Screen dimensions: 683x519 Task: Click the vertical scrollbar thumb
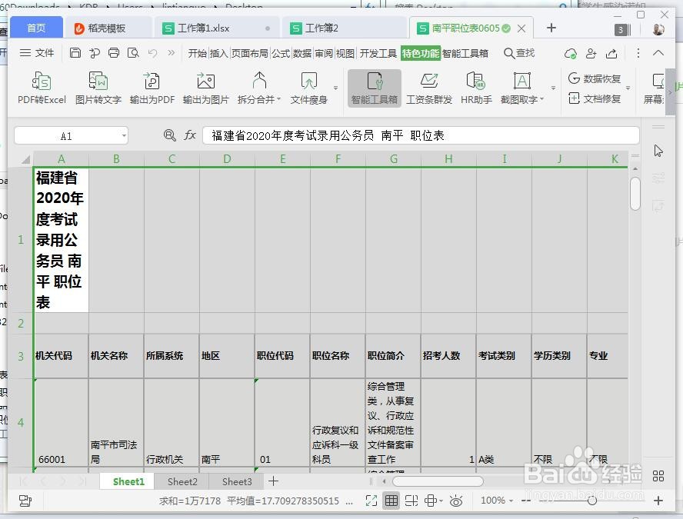pyautogui.click(x=635, y=194)
